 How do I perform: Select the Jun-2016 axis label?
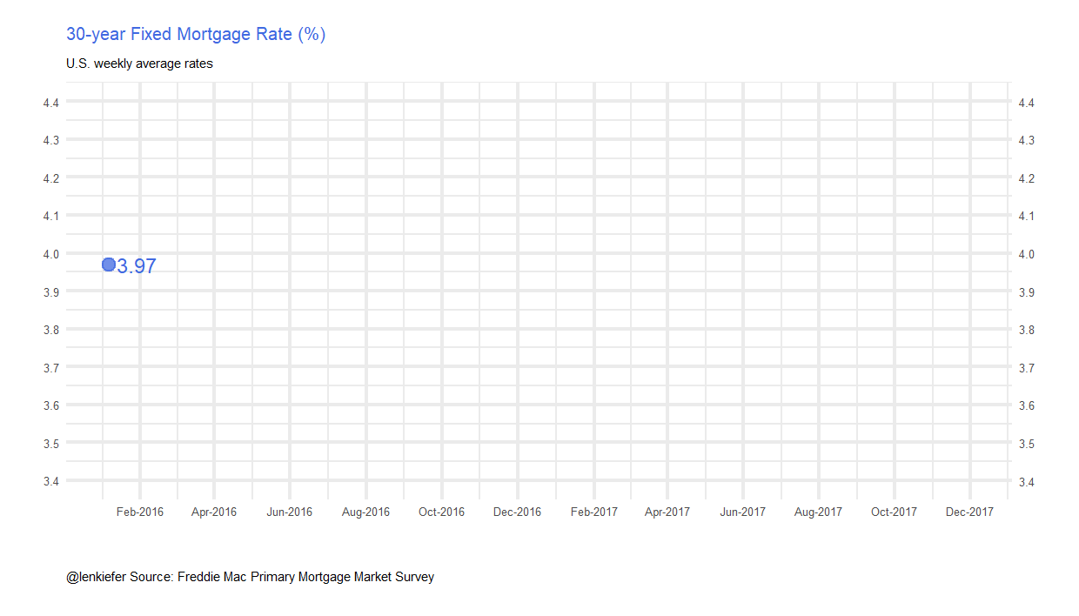tap(290, 512)
